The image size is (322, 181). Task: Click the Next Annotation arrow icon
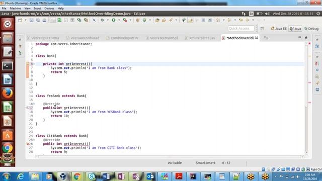(x=218, y=20)
